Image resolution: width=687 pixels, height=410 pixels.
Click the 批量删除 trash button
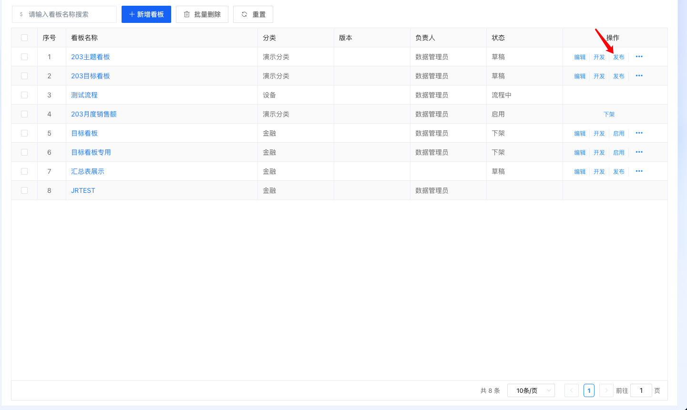pos(202,14)
